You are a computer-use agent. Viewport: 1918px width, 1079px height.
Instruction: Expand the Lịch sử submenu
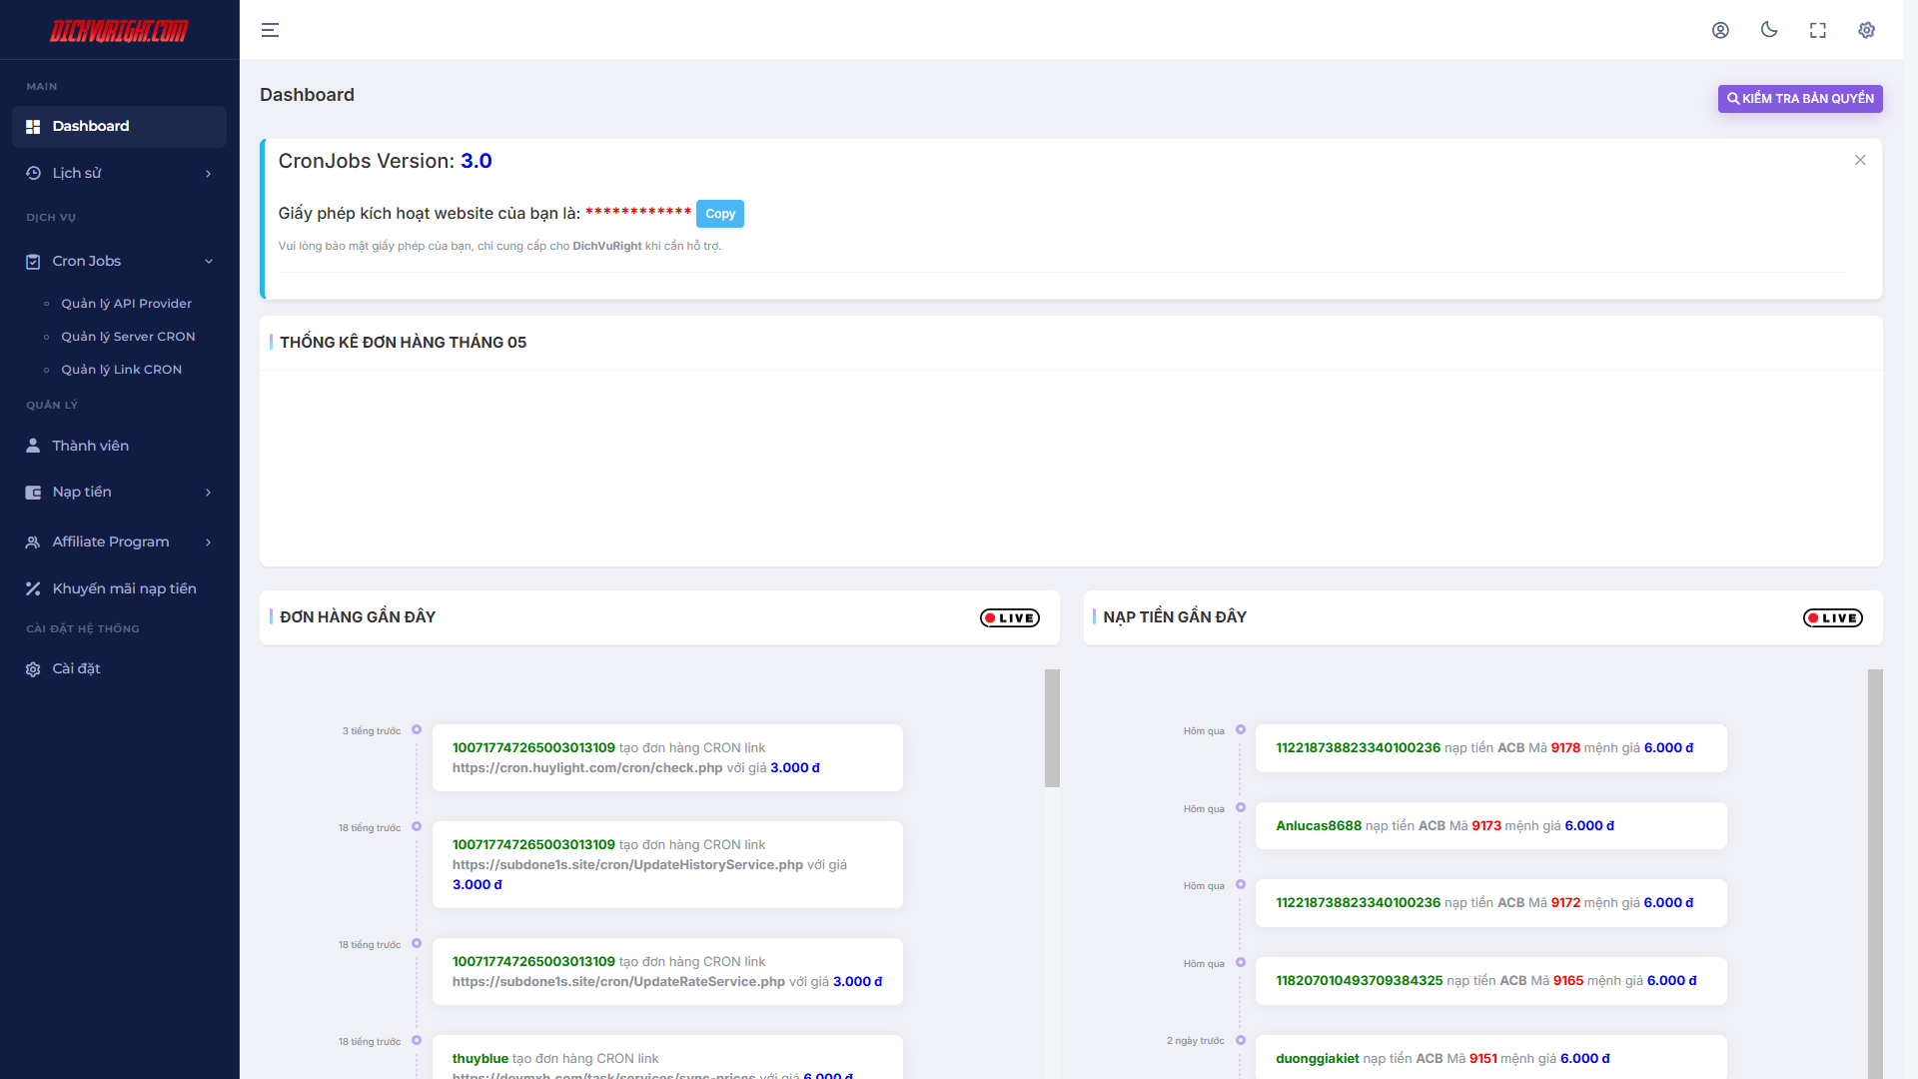tap(119, 173)
